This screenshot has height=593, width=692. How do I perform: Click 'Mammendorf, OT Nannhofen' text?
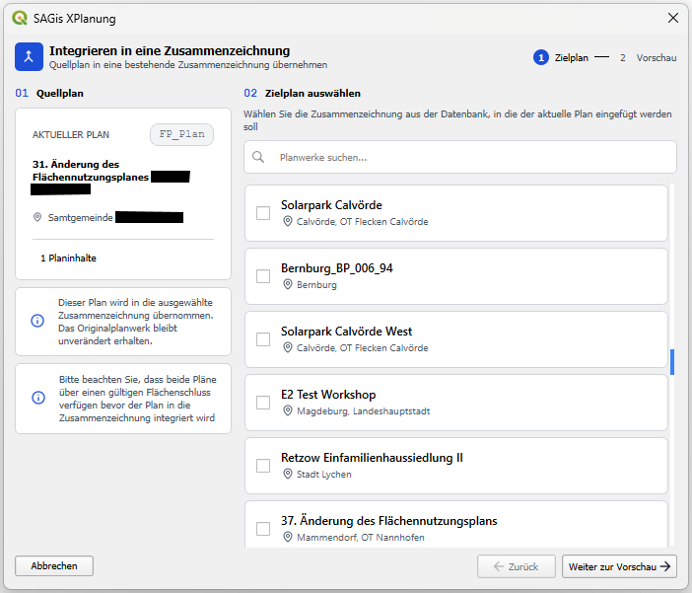pos(361,538)
